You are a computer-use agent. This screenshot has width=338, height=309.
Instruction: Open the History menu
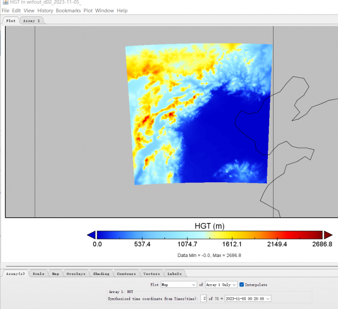pyautogui.click(x=45, y=10)
